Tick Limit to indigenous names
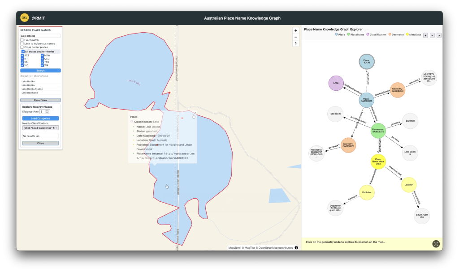 click(x=22, y=43)
